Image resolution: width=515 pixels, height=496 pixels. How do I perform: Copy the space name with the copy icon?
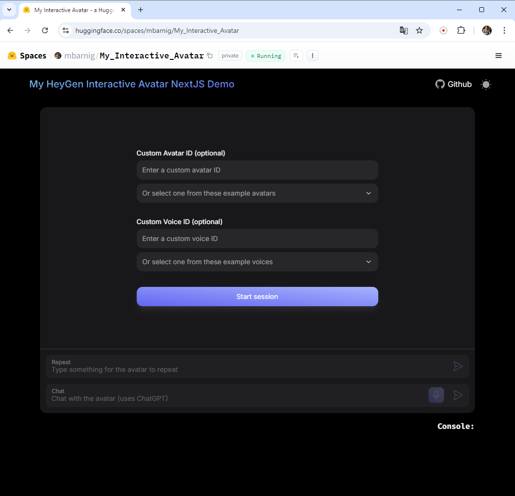(x=210, y=56)
